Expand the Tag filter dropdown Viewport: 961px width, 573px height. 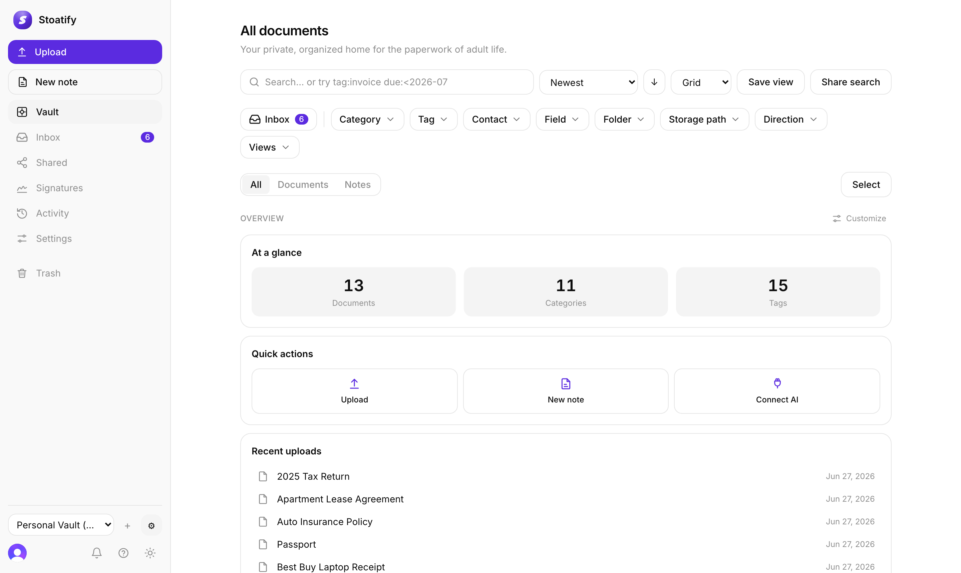(433, 119)
